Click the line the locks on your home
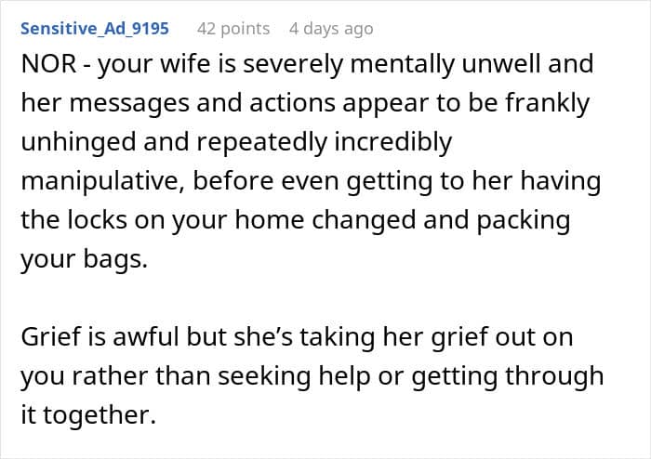This screenshot has width=651, height=459. click(x=295, y=220)
